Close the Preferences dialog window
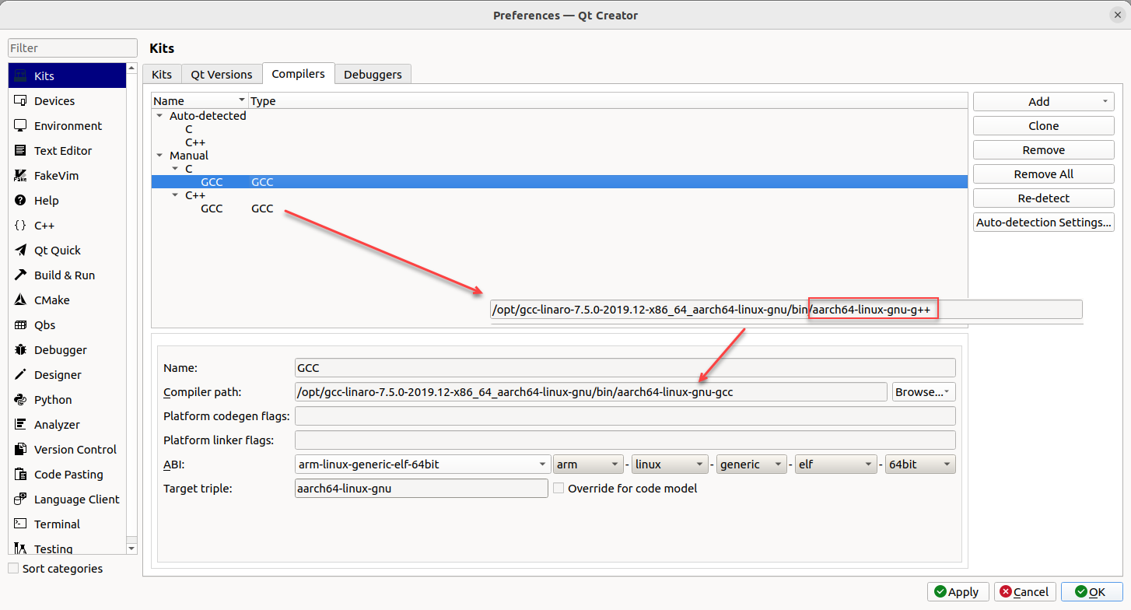The image size is (1131, 610). (x=1117, y=15)
